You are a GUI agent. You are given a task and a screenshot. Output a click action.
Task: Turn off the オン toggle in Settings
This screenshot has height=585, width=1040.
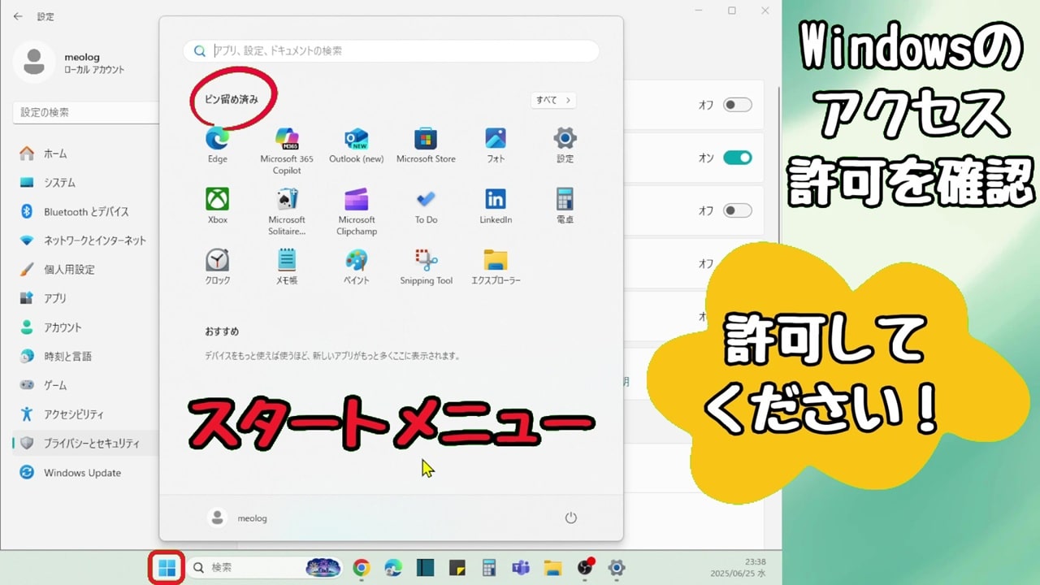click(738, 158)
